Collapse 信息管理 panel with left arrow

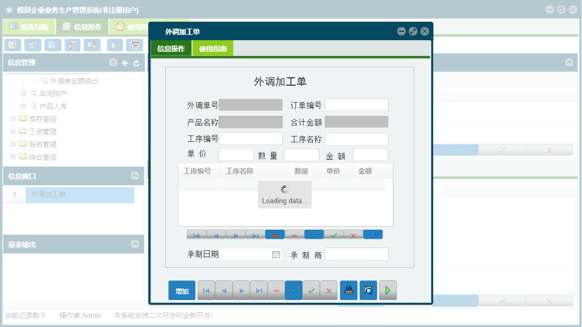[113, 62]
